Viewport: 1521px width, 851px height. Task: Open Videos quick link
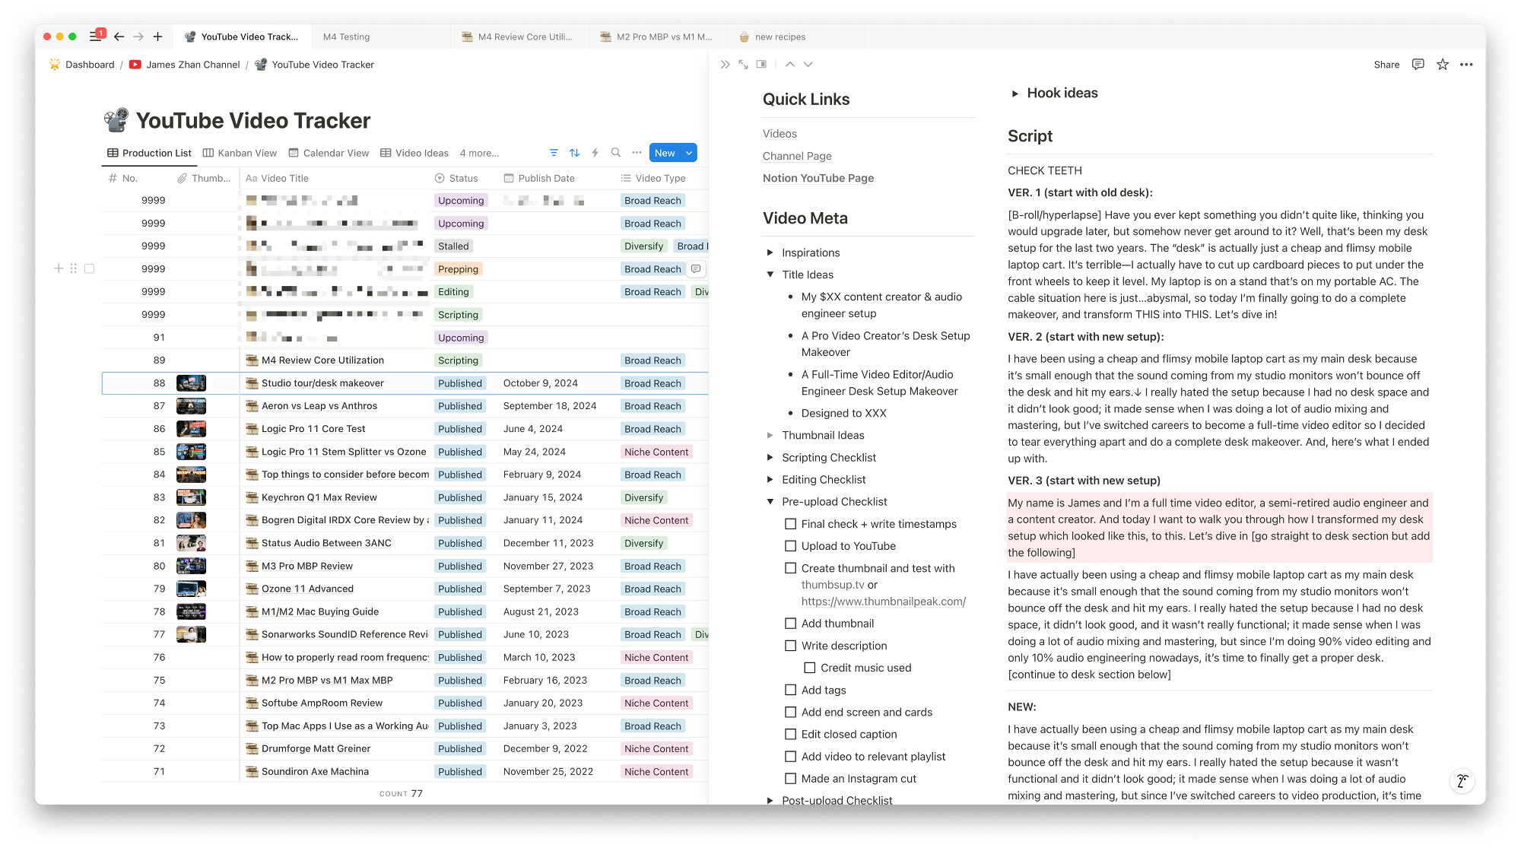780,134
